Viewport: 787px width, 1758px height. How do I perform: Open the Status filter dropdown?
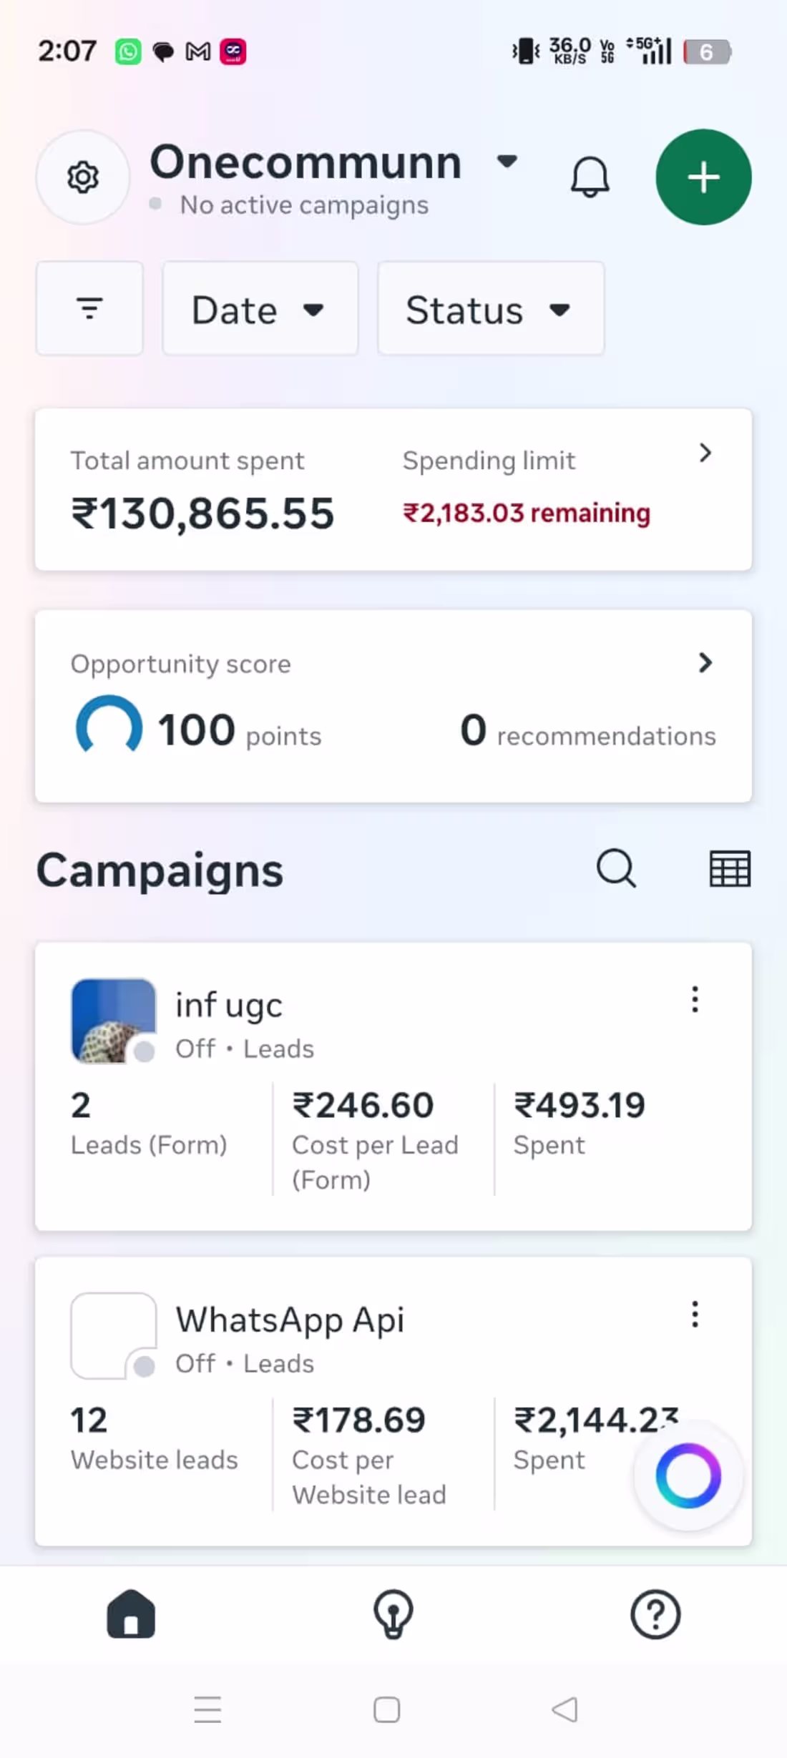click(x=489, y=308)
